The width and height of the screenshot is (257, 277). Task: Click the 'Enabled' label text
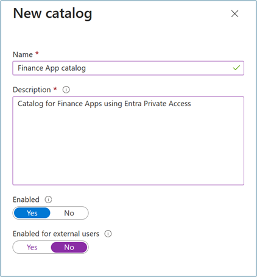pyautogui.click(x=26, y=200)
